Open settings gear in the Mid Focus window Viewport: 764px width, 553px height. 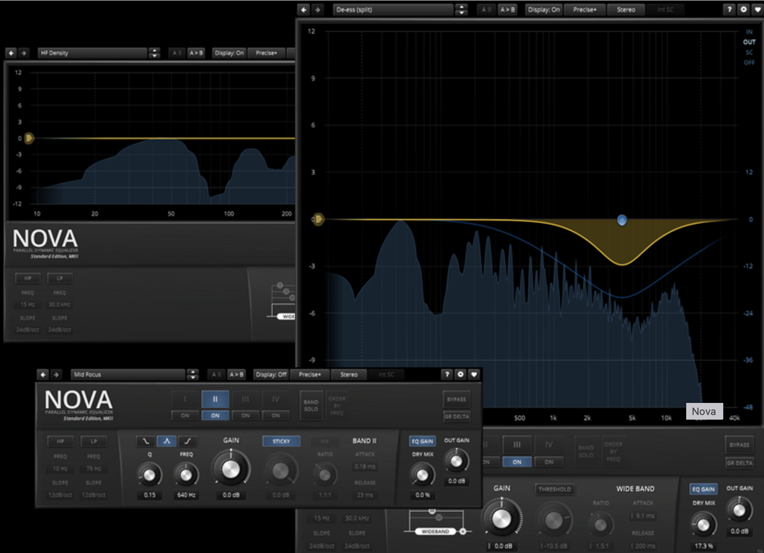(x=460, y=374)
